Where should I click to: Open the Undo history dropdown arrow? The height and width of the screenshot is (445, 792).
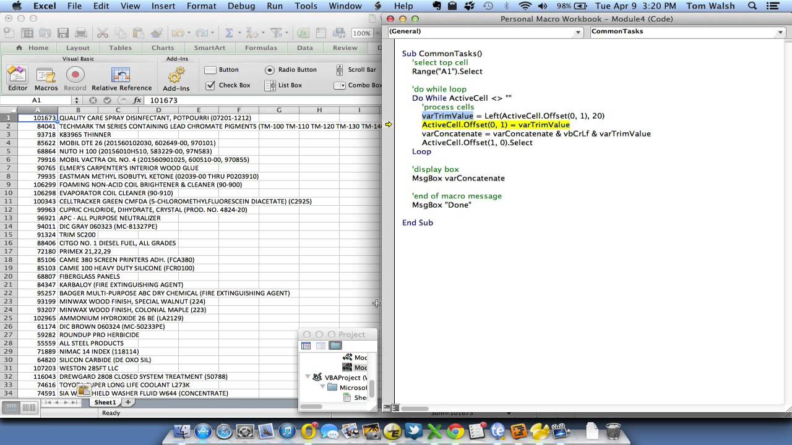tap(188, 33)
